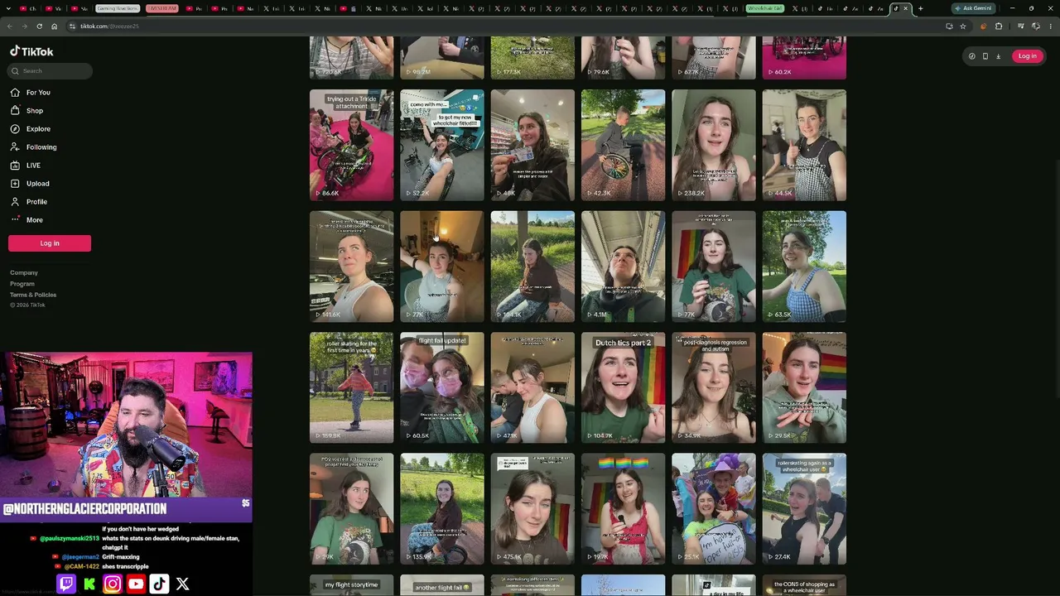
Task: Open the Terms & Policies footer link
Action: [x=33, y=295]
